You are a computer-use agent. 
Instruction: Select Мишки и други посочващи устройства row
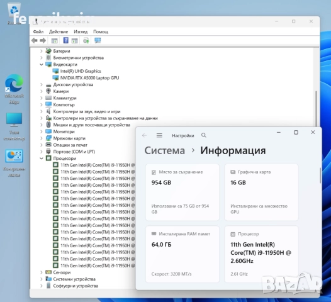[x=92, y=125]
